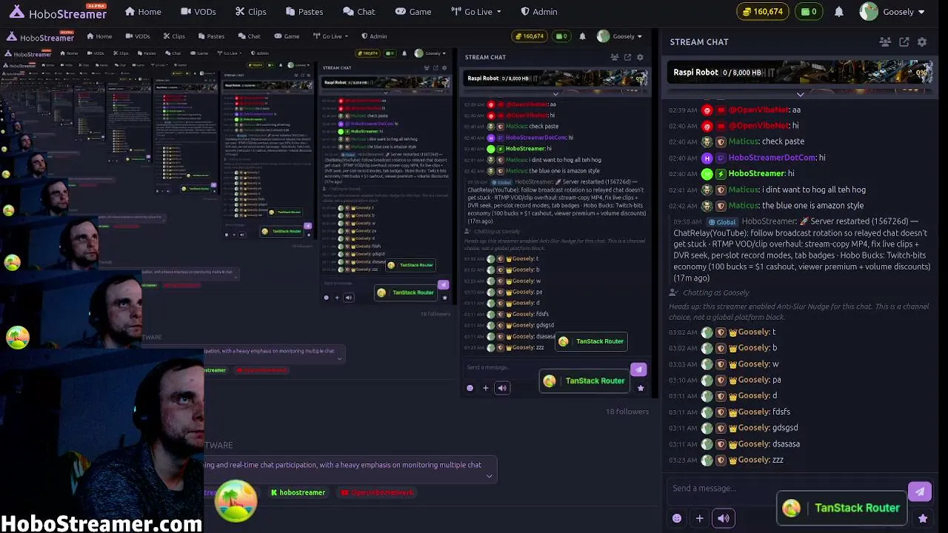Click Goosely's avatar on the "zzz" message
Viewport: 948px width, 533px height.
pos(707,460)
